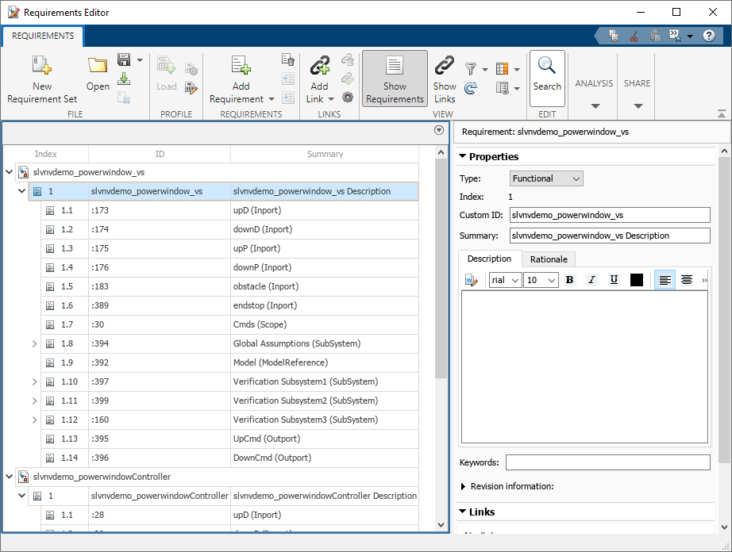Click the New Requirement Set icon

(x=42, y=67)
